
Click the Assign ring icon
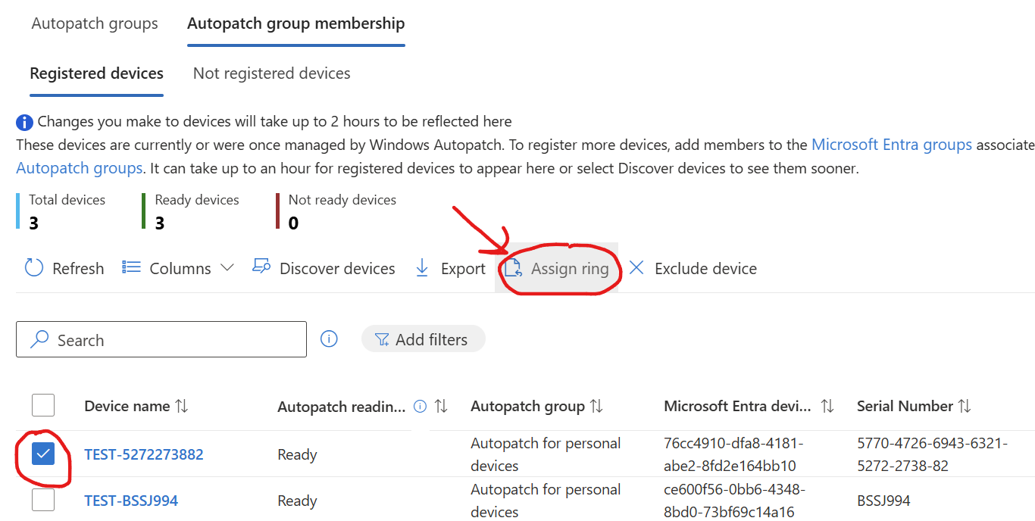click(x=514, y=268)
